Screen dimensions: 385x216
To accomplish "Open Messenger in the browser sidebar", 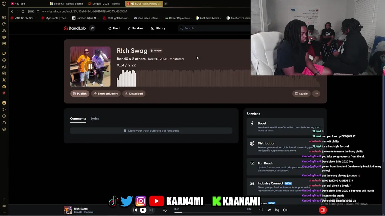I will coord(4,60).
